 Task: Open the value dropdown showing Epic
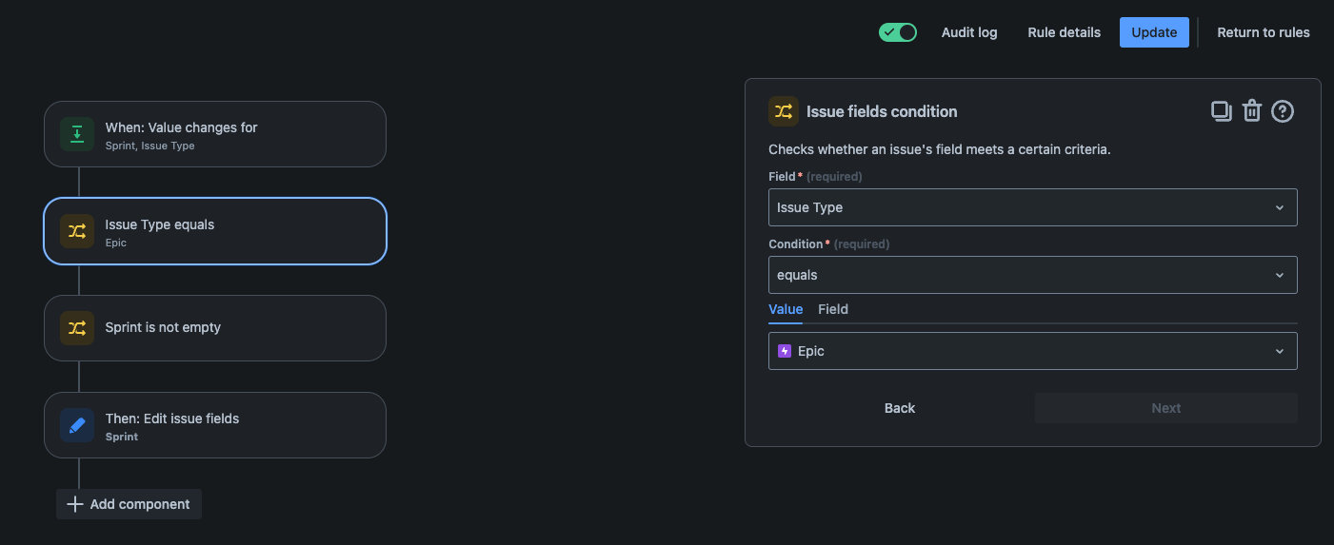pos(1033,351)
